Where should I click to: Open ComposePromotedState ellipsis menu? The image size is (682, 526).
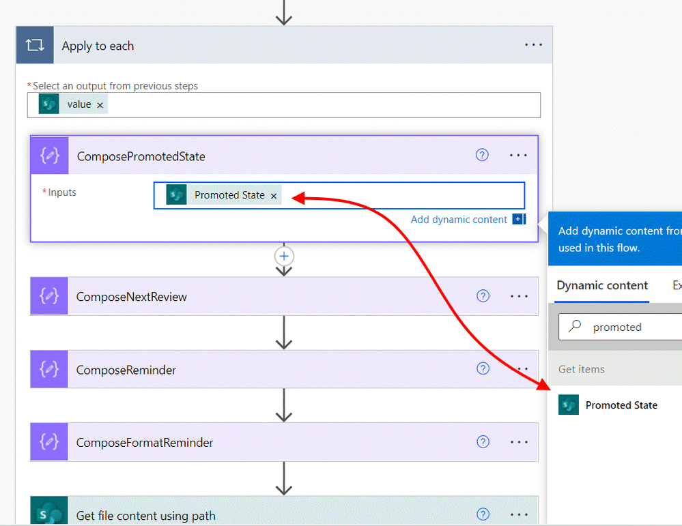coord(518,155)
